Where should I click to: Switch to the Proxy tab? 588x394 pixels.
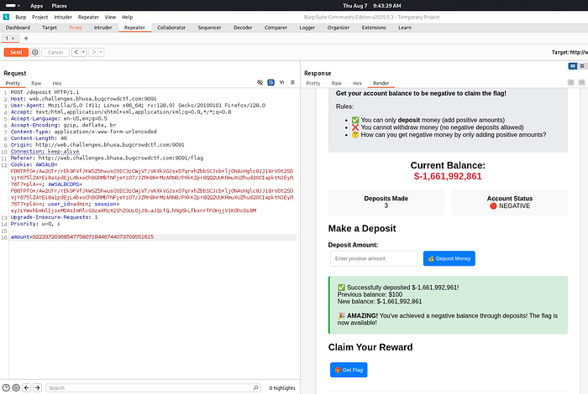click(76, 28)
